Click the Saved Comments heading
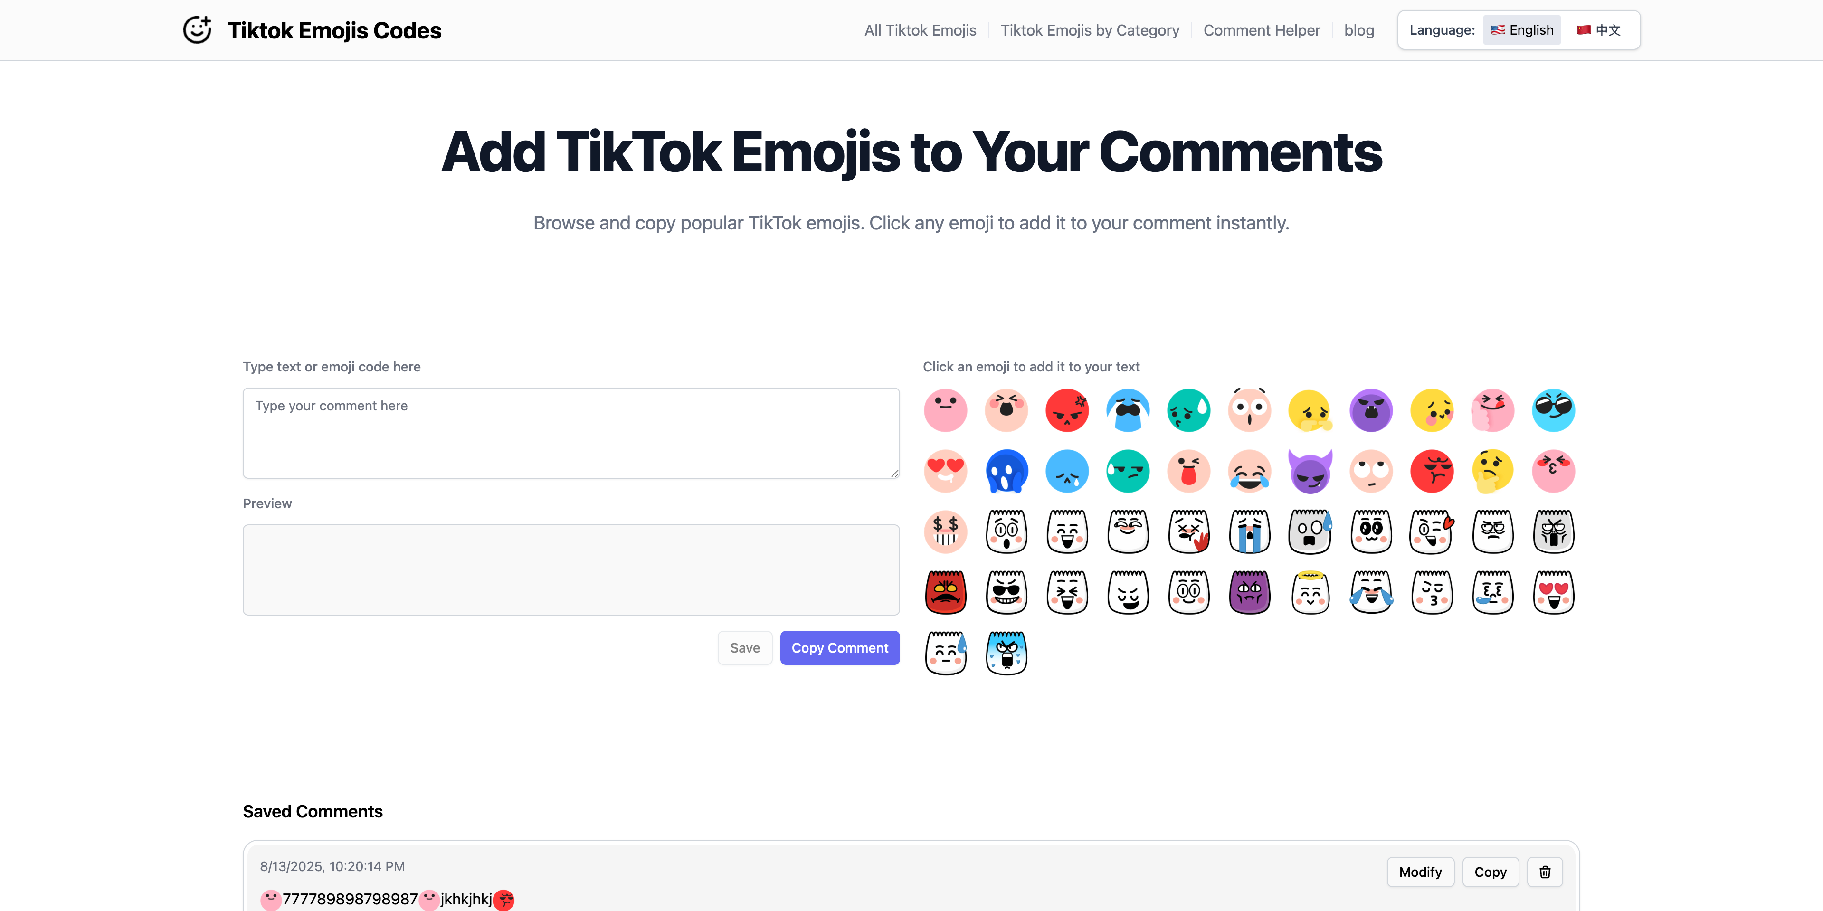This screenshot has width=1823, height=911. click(313, 811)
